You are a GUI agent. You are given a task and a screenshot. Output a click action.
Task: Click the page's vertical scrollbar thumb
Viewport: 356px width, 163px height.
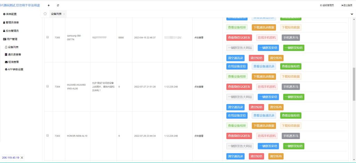tap(354, 84)
